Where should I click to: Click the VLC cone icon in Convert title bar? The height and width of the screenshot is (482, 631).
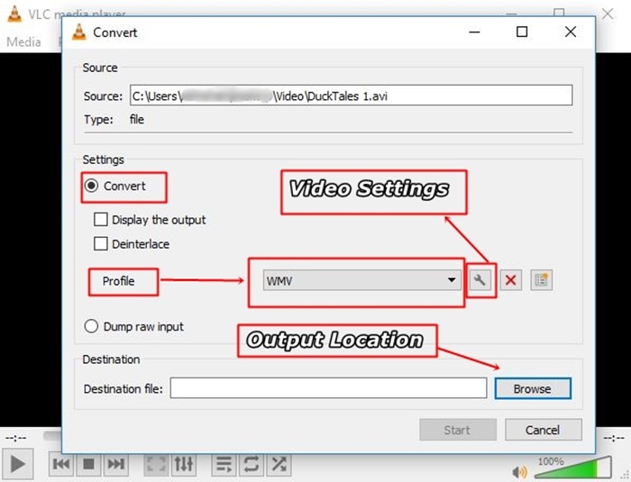point(79,32)
